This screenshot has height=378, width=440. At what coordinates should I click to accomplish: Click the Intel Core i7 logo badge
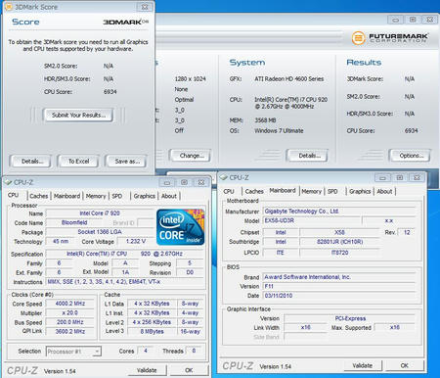(180, 227)
